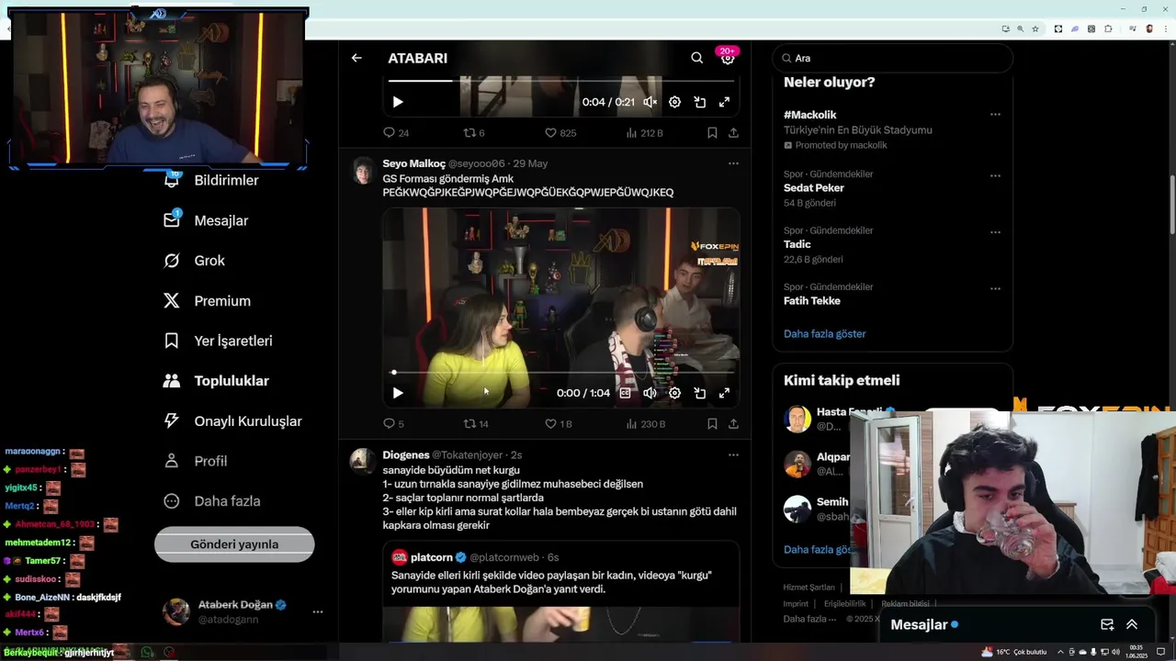Share Seyo Malkoç's post
The height and width of the screenshot is (661, 1176).
click(x=733, y=424)
